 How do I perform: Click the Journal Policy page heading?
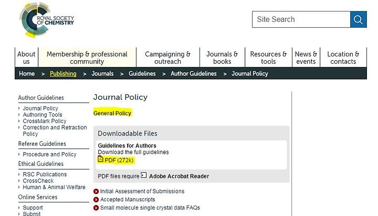pyautogui.click(x=120, y=97)
